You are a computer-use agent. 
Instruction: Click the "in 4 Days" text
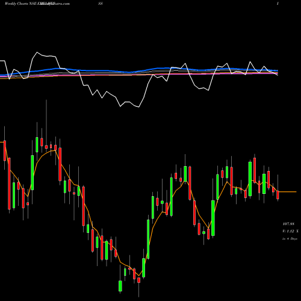click(x=290, y=239)
